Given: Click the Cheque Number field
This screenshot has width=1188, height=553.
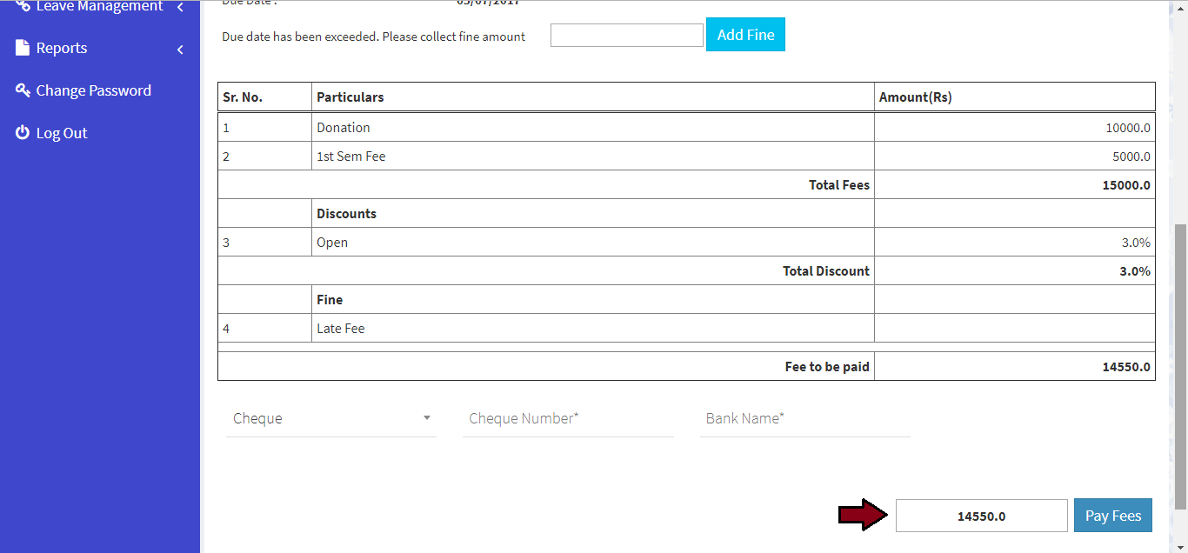Looking at the screenshot, I should coord(568,418).
